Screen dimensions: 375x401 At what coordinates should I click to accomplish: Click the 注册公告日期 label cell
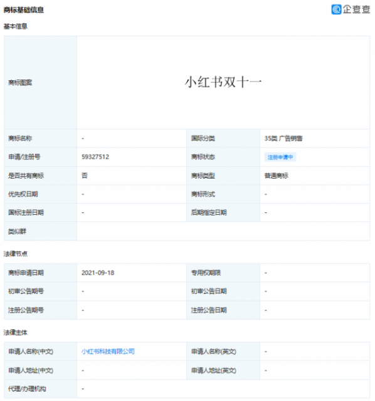point(223,310)
